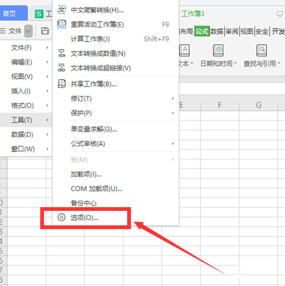
Task: Switch to the 开发 ribbon tab
Action: point(278,31)
